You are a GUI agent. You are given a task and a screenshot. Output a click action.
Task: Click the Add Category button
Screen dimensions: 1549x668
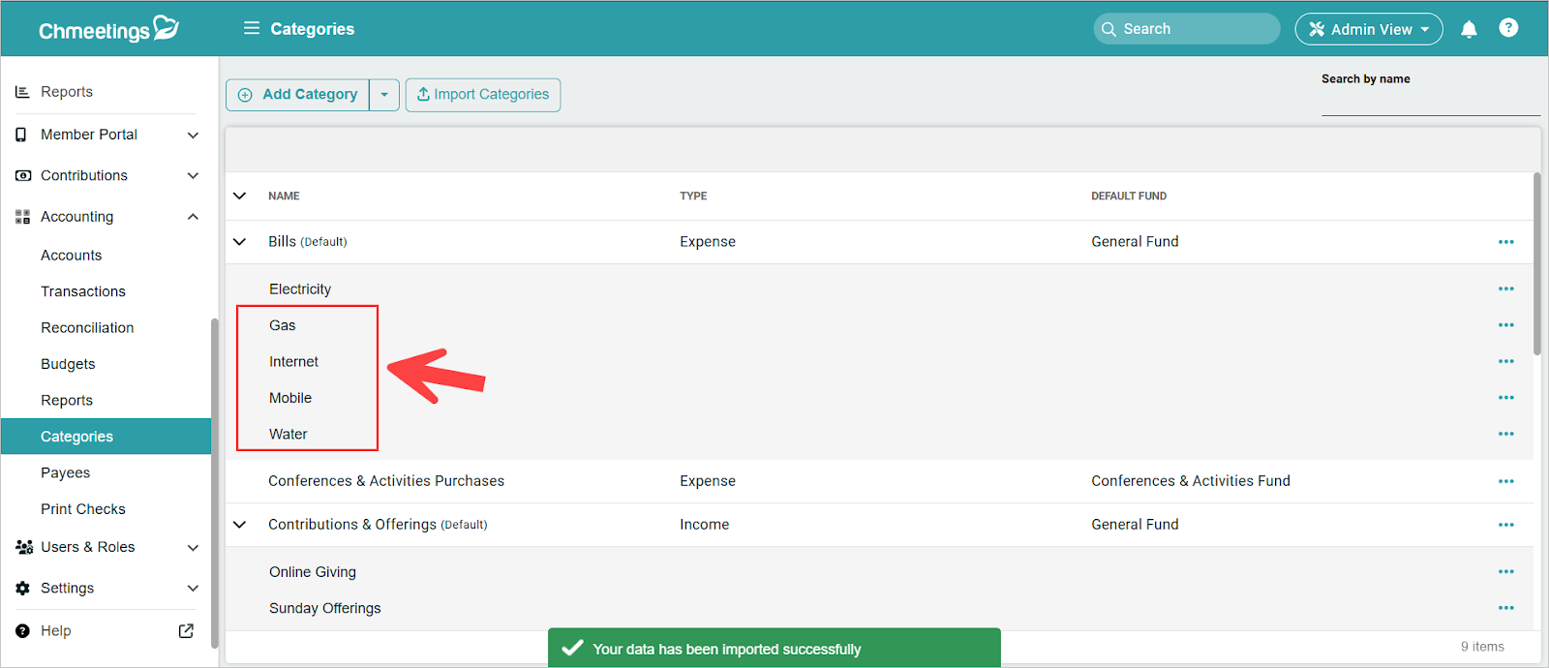(298, 95)
